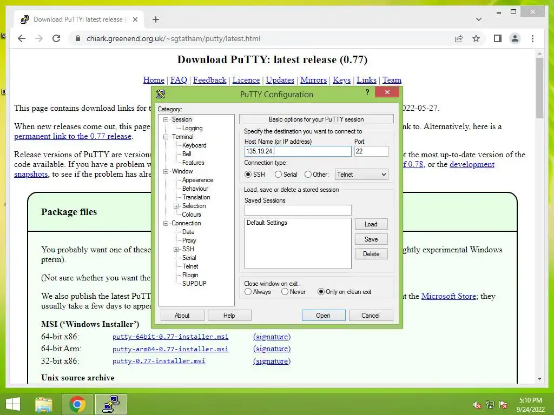Open a new Chrome tab
Screen dimensions: 554x415
[x=156, y=19]
